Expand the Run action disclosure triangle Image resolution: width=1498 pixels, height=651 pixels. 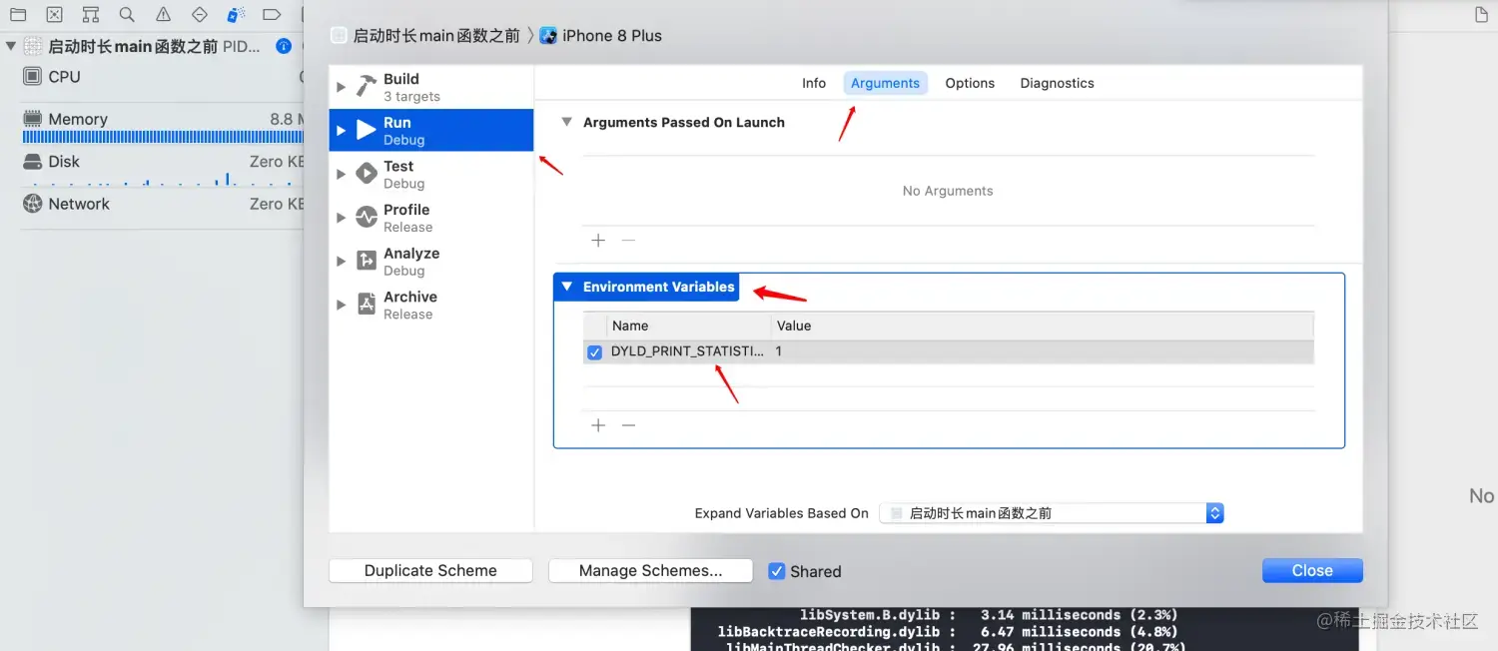point(341,131)
